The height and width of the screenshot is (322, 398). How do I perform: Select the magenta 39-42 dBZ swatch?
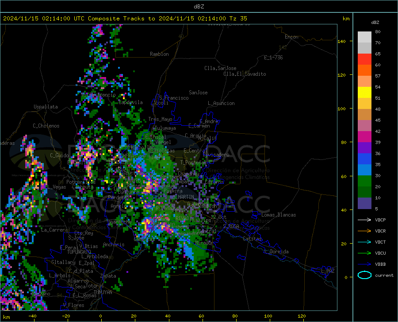364,137
